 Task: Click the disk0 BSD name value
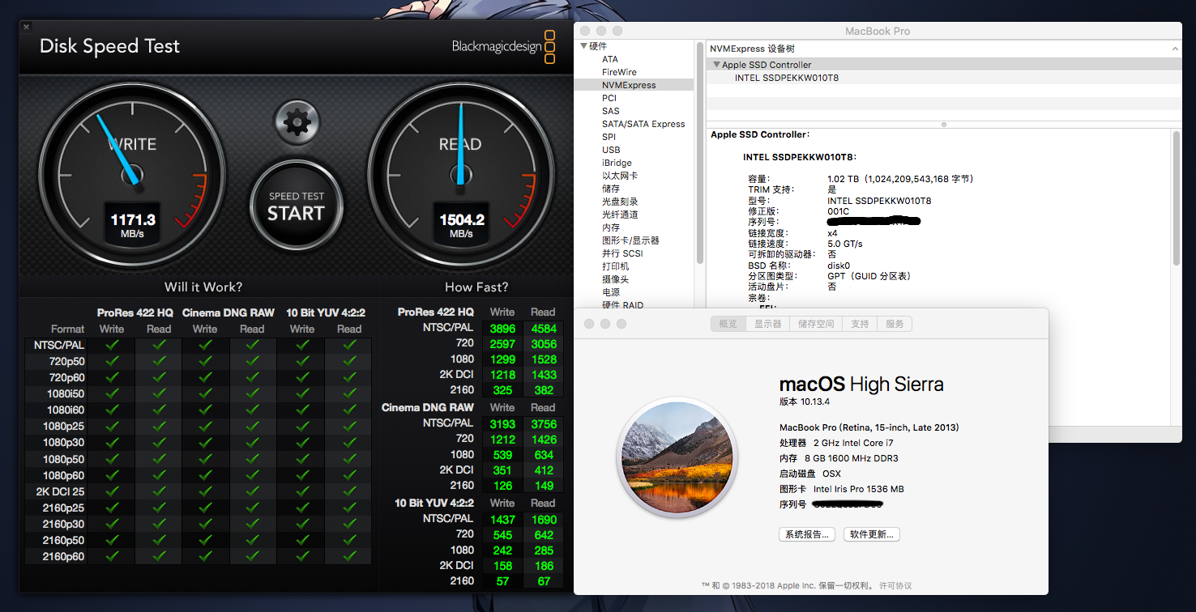coord(839,266)
